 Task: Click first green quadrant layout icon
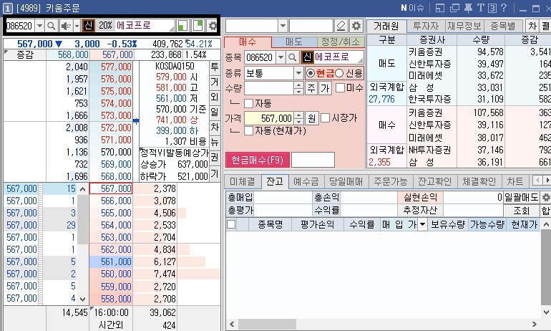[x=182, y=26]
